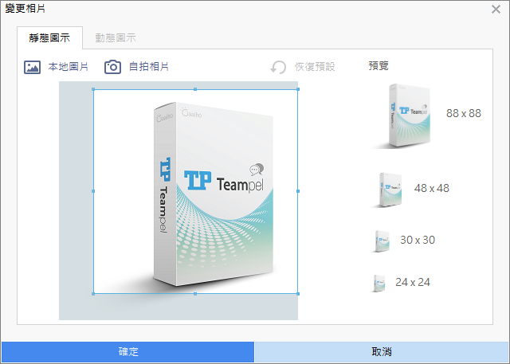510x364 pixels.
Task: Click the 自拍相片 label
Action: tap(149, 67)
